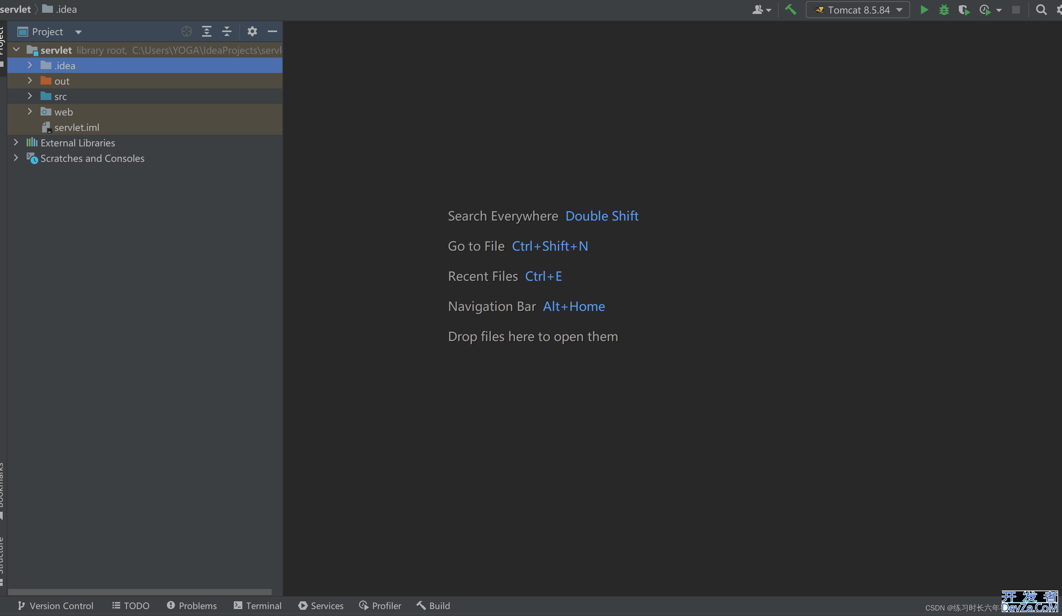The width and height of the screenshot is (1062, 616).
Task: Click the Profile run icon
Action: pyautogui.click(x=985, y=10)
